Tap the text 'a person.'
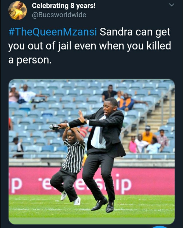The width and height of the screenshot is (183, 228). point(30,60)
